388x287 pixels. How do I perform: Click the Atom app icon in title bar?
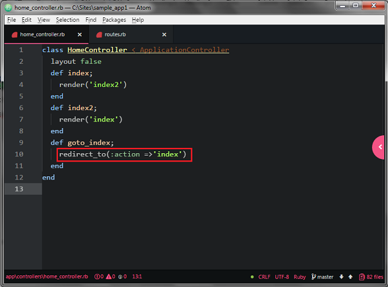(x=8, y=8)
